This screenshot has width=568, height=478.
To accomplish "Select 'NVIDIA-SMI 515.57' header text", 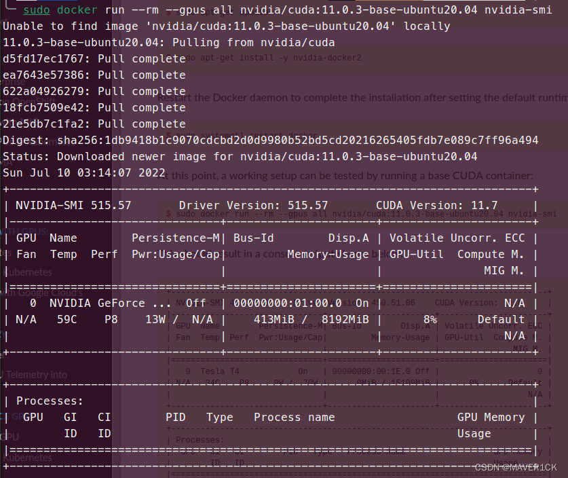I will [x=73, y=206].
